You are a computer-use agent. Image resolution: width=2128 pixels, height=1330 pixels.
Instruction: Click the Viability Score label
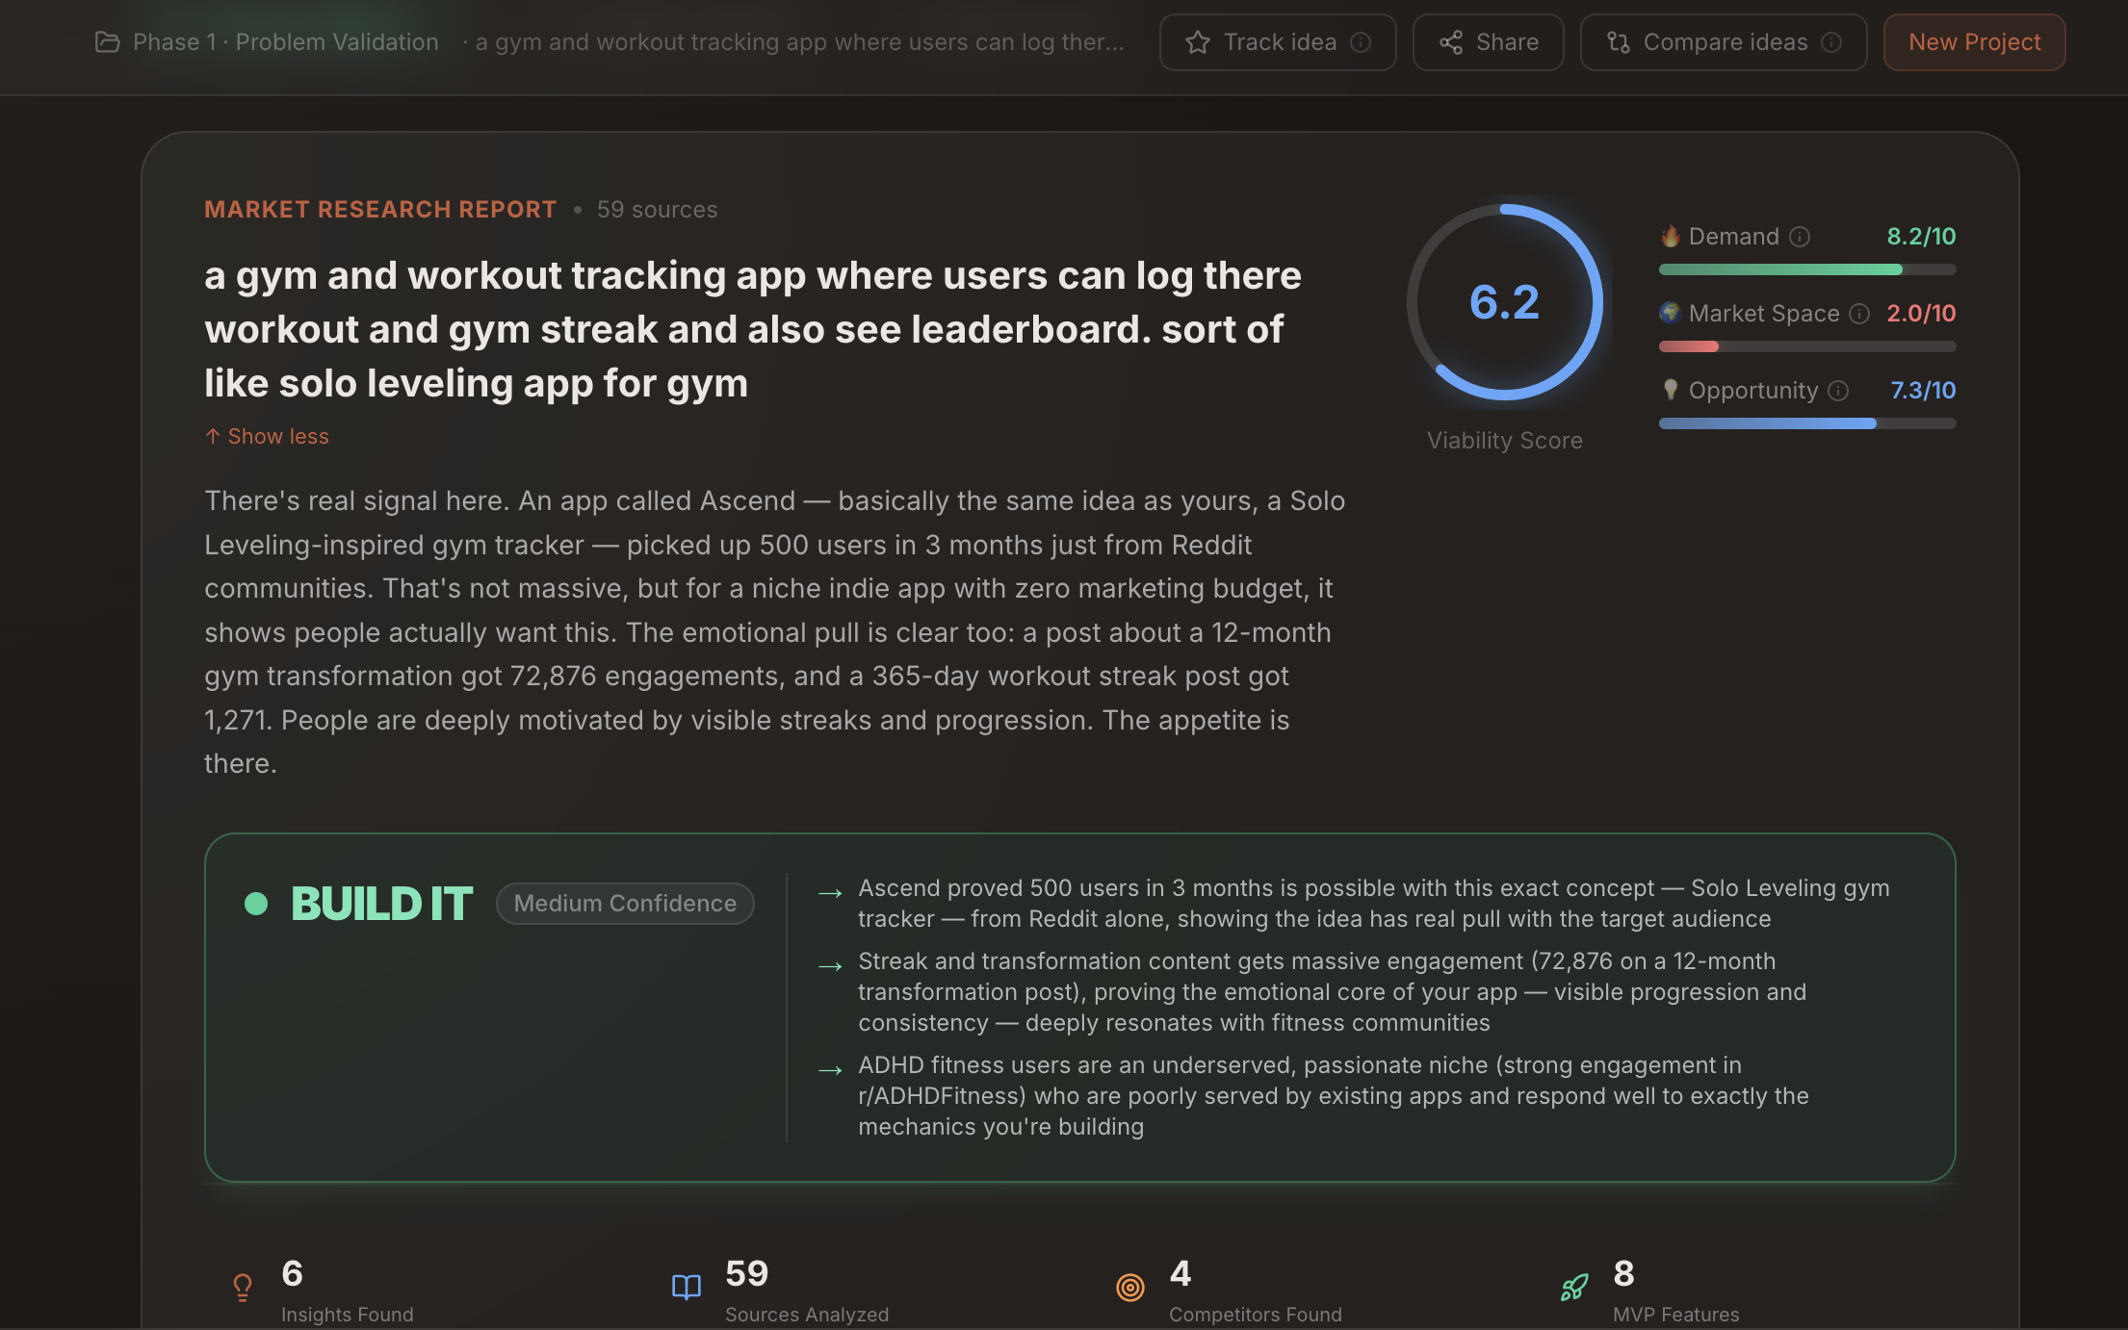click(1505, 441)
